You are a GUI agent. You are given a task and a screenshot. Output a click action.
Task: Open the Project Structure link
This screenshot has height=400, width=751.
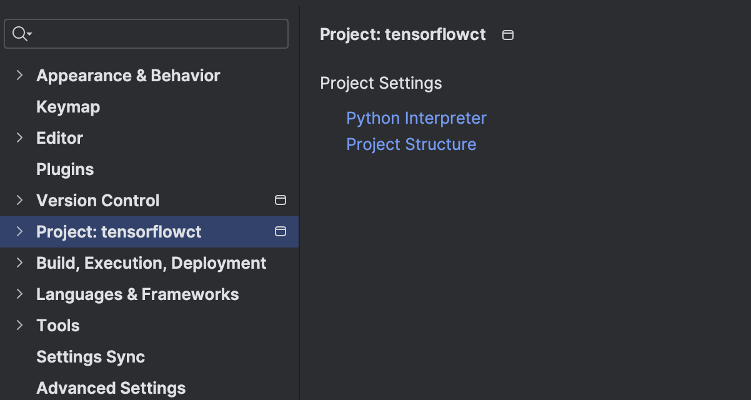tap(411, 144)
